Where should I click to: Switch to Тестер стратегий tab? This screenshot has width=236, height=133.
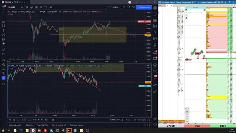point(59,125)
